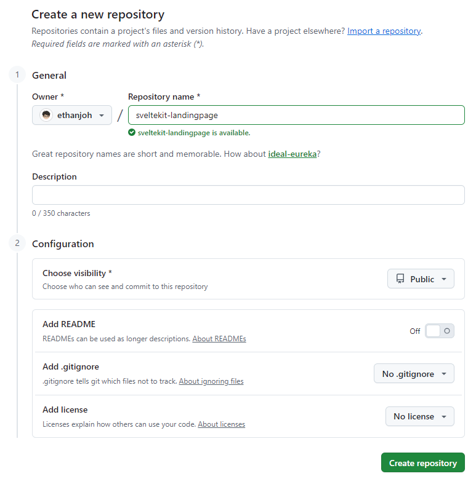Screen dimensions: 476x487
Task: Open the Public visibility dropdown
Action: point(421,279)
